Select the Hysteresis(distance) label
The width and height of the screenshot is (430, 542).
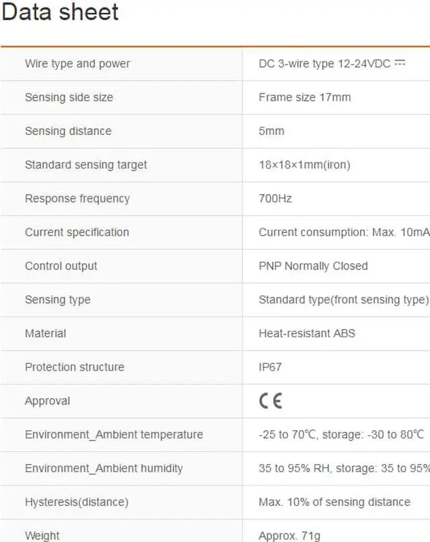pos(76,502)
